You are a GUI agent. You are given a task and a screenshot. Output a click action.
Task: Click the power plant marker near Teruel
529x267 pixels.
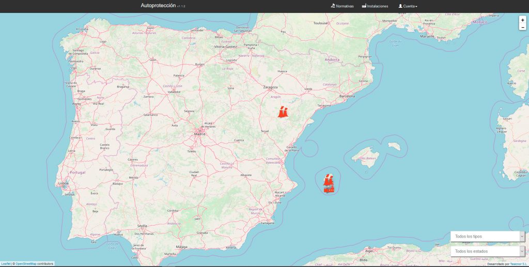(283, 112)
